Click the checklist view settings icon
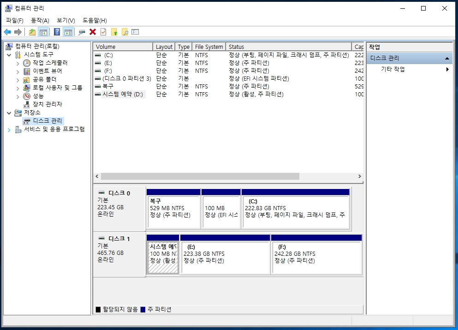The height and width of the screenshot is (330, 458). pos(135,32)
